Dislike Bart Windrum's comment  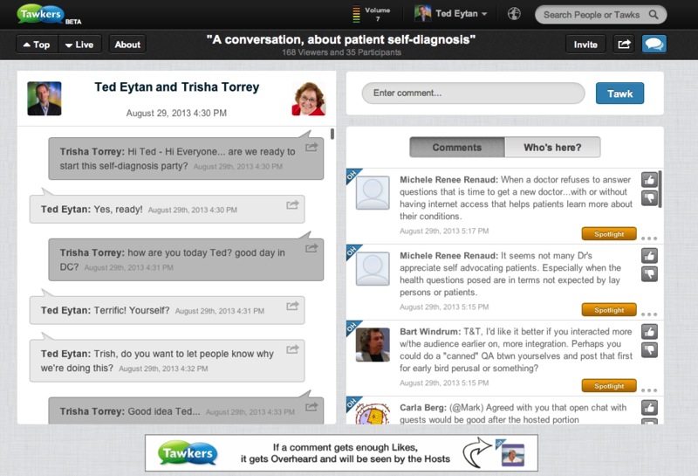(649, 350)
